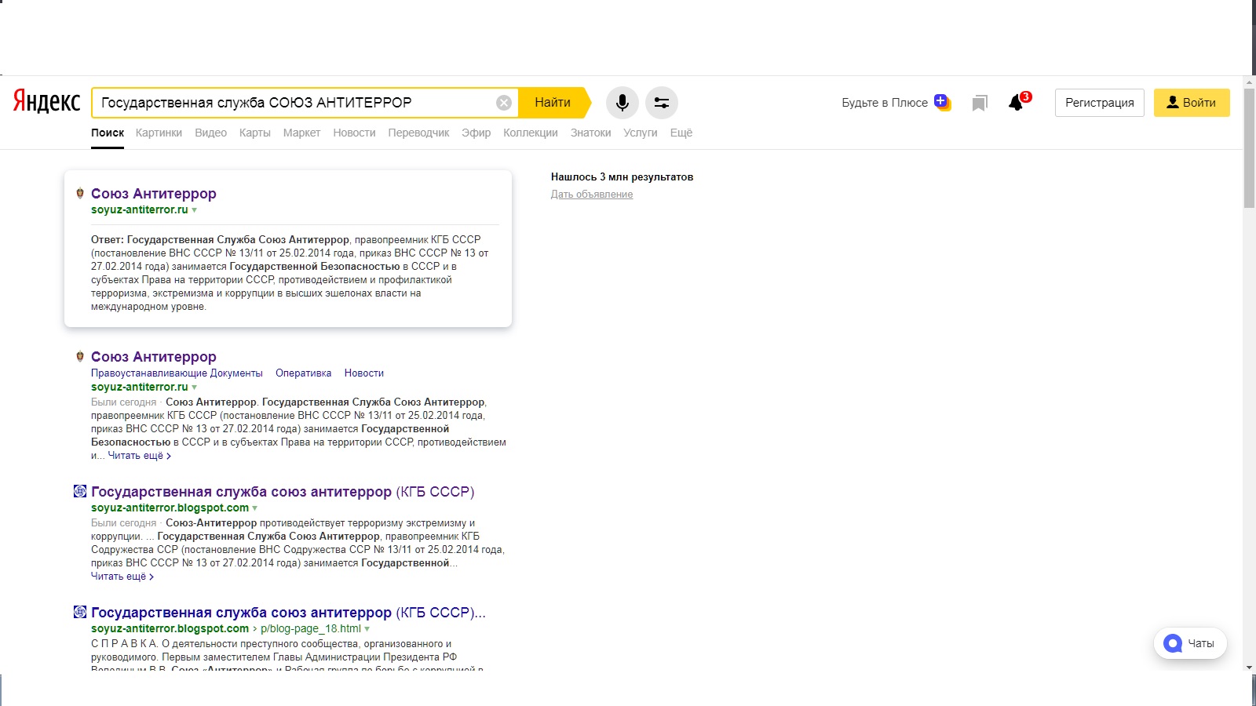This screenshot has width=1256, height=706.
Task: Open p/blog-page_18.html path link
Action: tap(311, 628)
